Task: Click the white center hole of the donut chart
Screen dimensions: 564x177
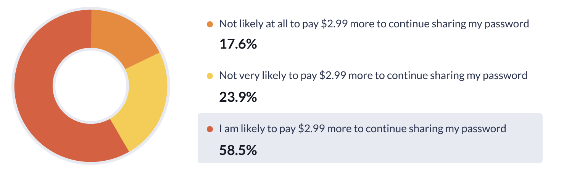Action: pos(91,86)
